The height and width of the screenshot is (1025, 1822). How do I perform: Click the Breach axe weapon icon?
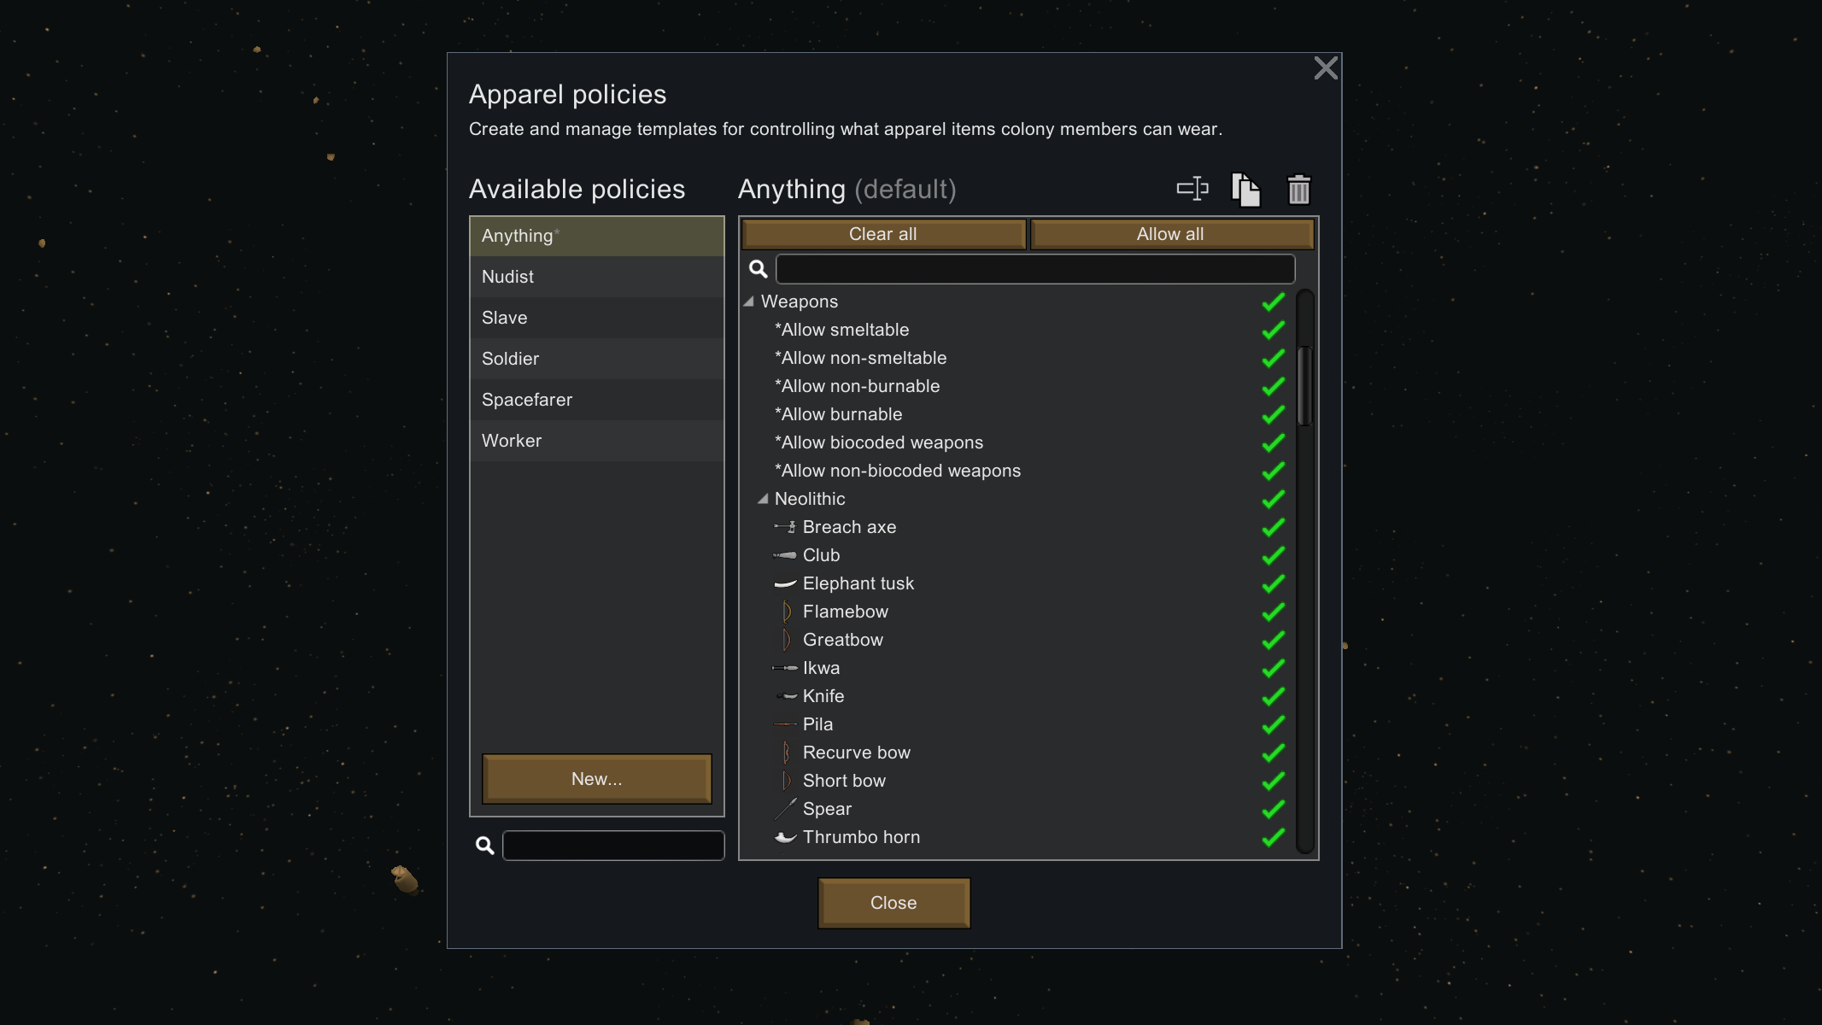[x=785, y=527]
